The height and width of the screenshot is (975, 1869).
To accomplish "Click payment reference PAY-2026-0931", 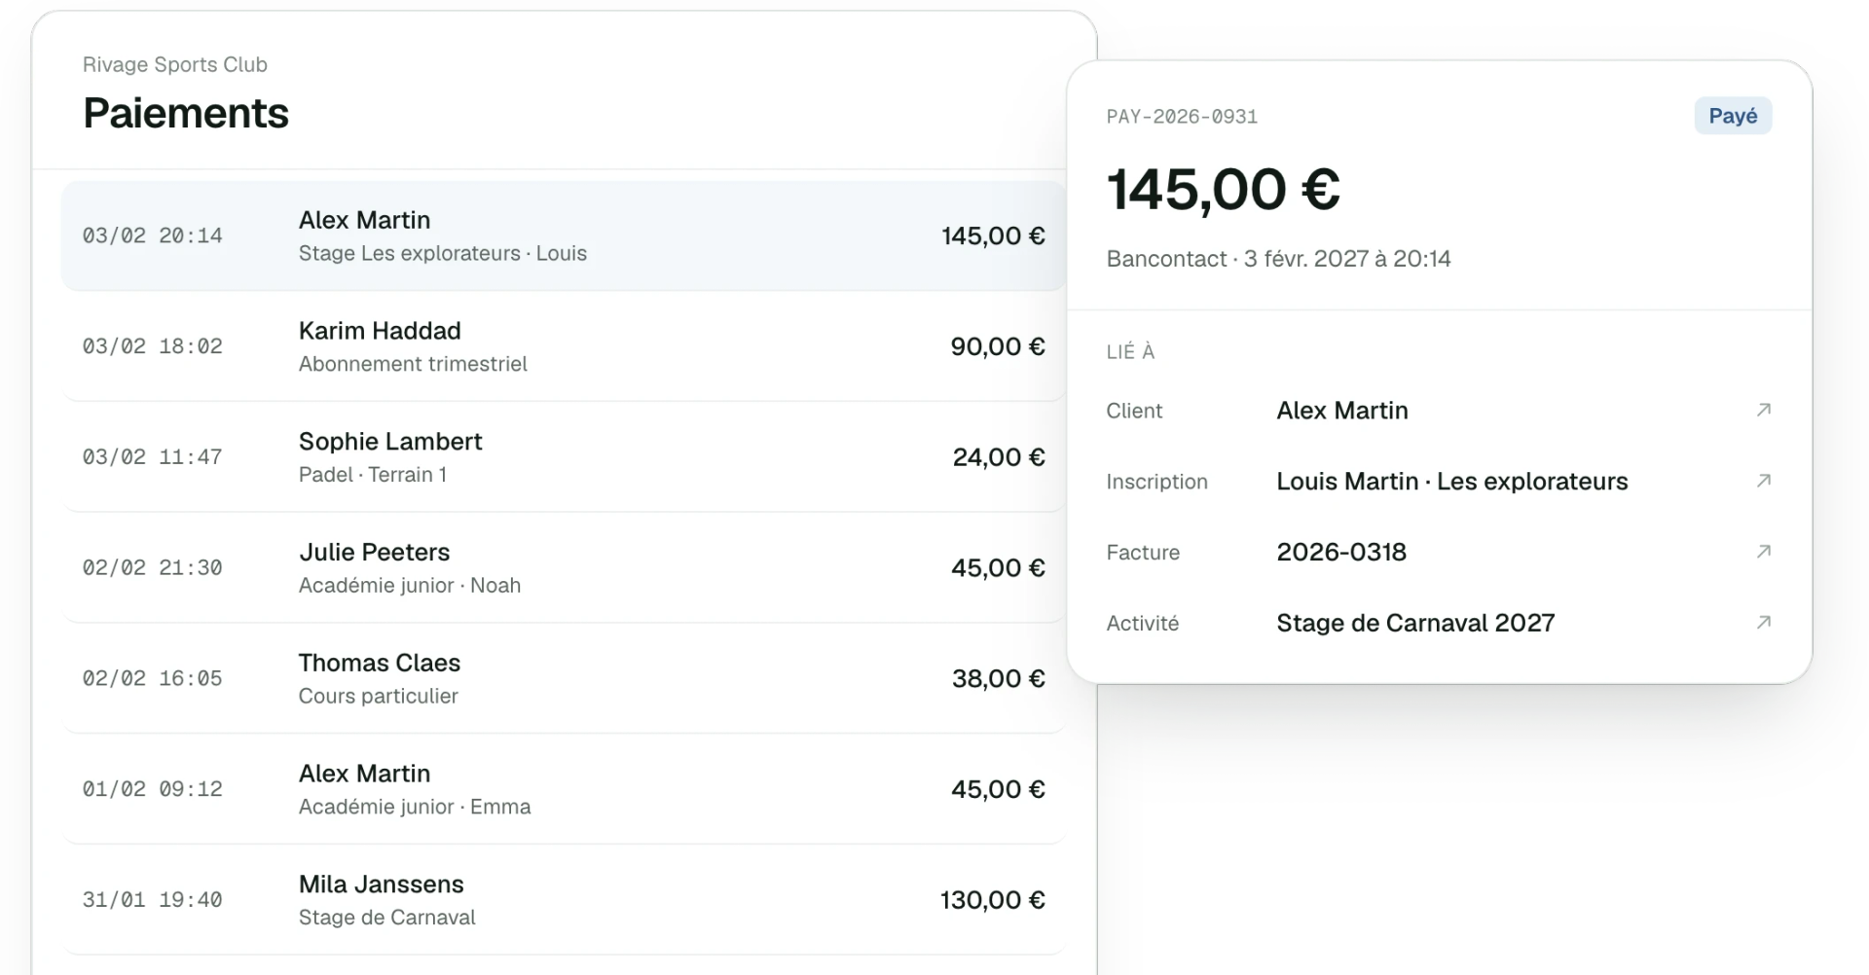I will click(1182, 117).
